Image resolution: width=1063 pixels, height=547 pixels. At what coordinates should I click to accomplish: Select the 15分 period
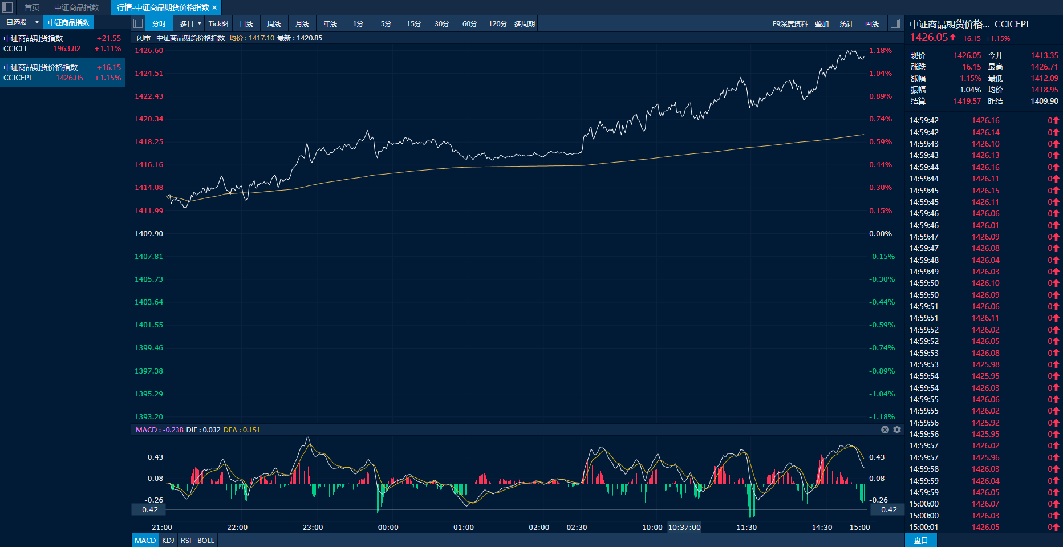pyautogui.click(x=414, y=23)
